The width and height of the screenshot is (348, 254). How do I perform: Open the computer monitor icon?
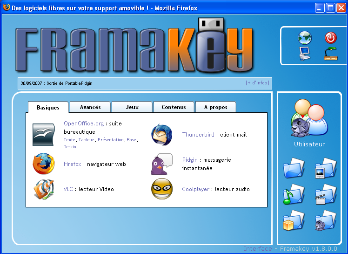304,54
